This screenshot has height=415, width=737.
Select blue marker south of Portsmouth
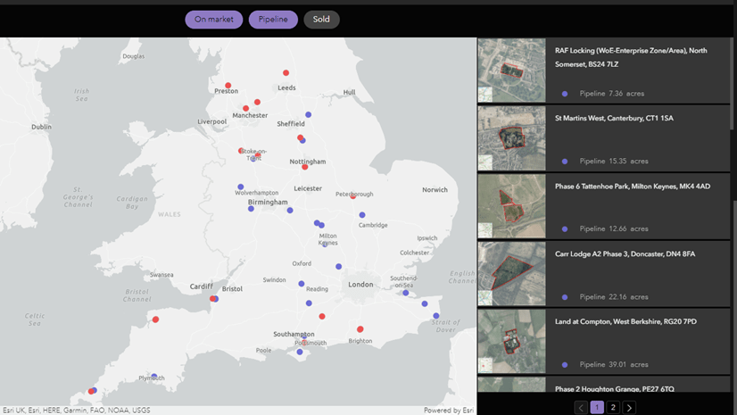click(300, 352)
